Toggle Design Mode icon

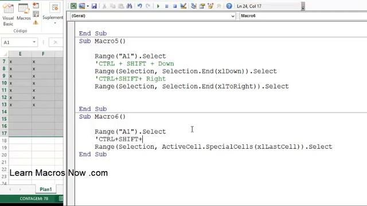pos(183,6)
